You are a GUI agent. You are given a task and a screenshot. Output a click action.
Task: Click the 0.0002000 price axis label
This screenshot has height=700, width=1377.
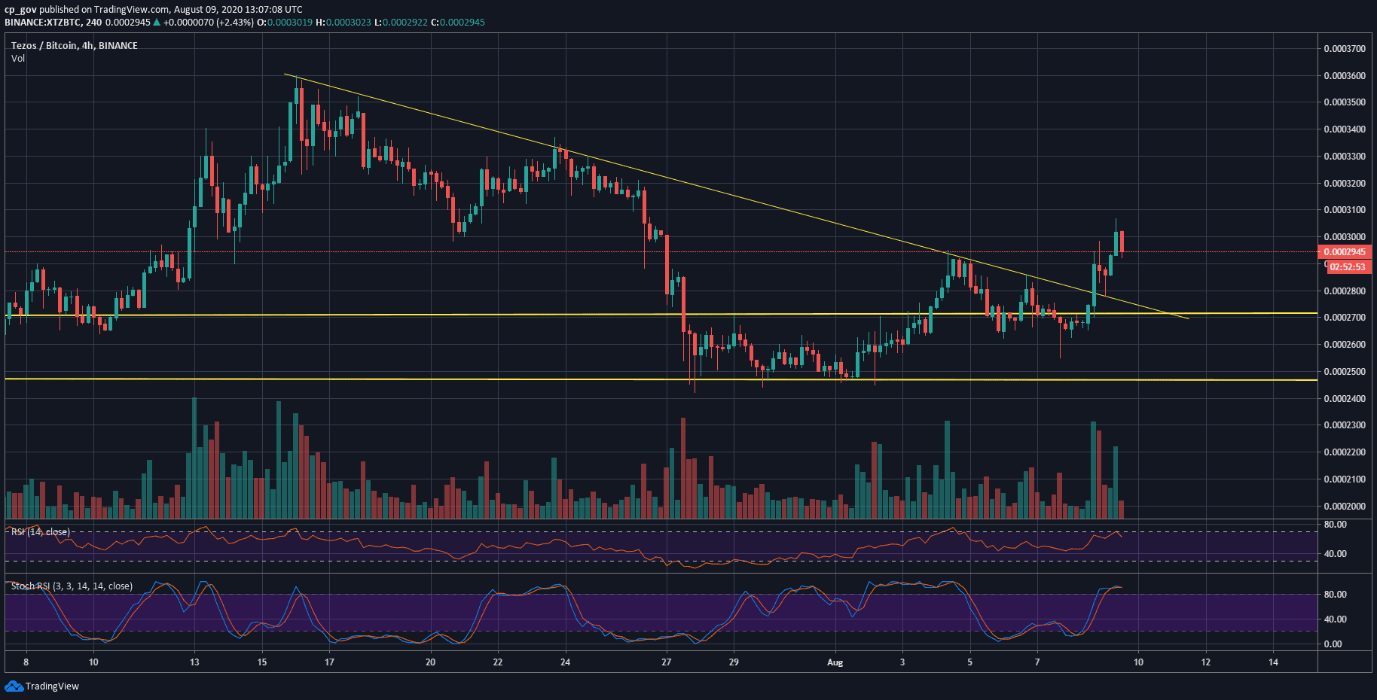1345,506
